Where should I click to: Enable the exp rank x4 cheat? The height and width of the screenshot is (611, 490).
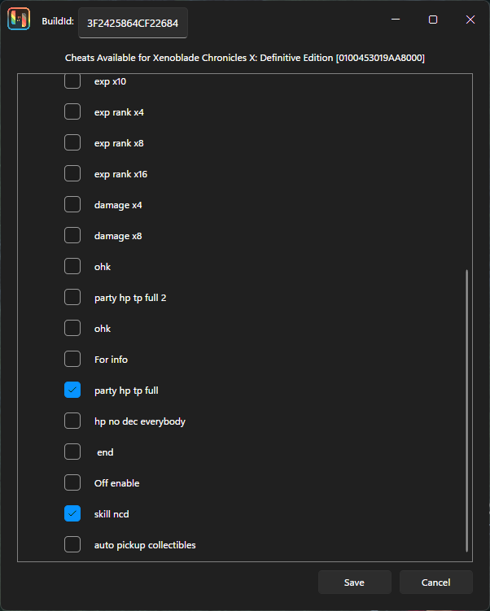[72, 111]
